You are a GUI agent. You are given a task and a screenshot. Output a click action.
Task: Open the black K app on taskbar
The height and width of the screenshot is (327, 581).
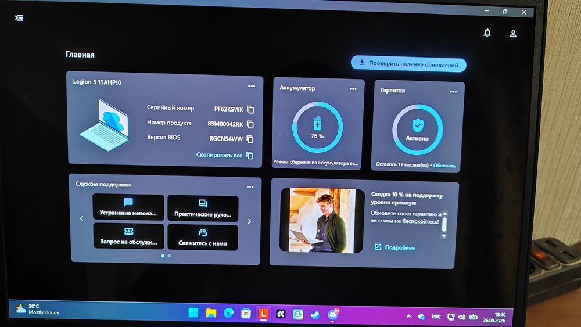pos(281,314)
